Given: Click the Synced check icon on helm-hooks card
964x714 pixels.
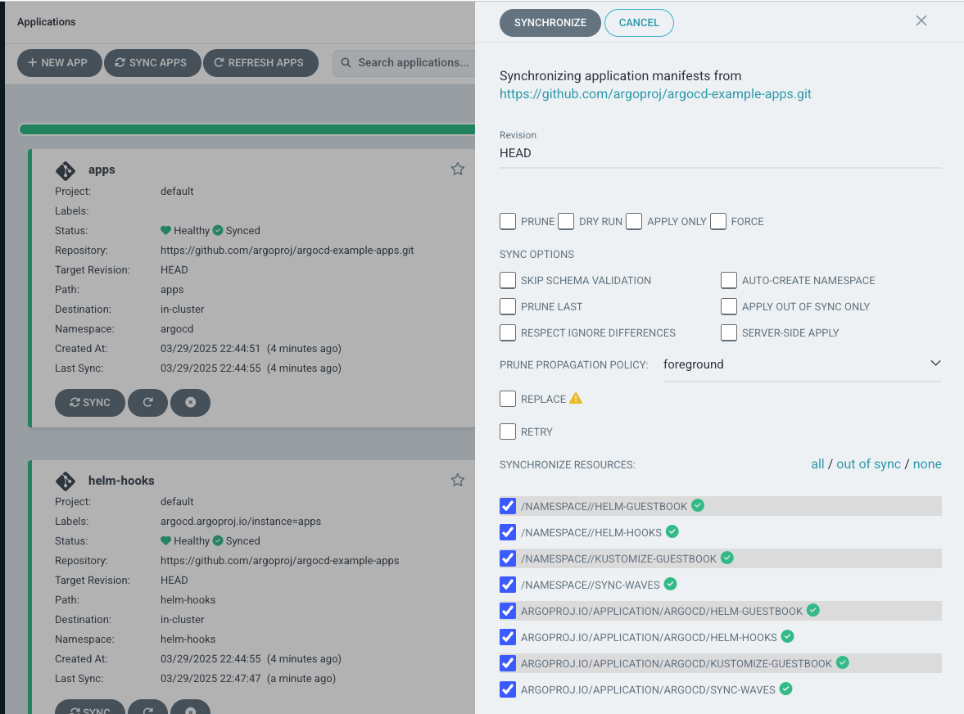Looking at the screenshot, I should (x=218, y=540).
